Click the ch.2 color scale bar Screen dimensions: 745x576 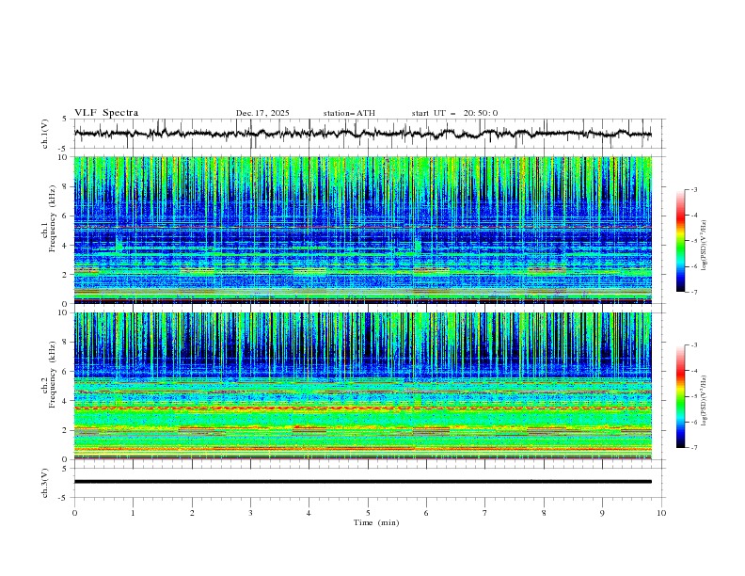[680, 396]
